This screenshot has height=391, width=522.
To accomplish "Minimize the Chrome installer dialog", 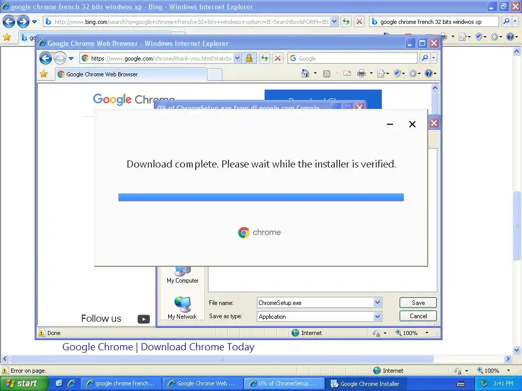I will point(390,124).
